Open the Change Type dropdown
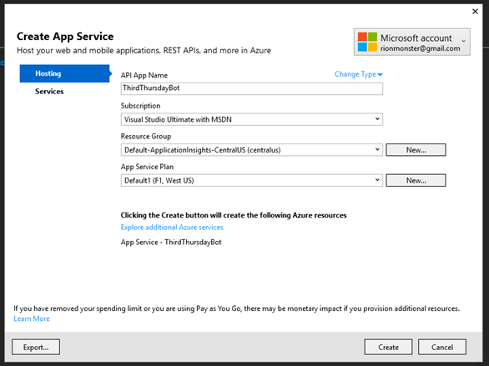The height and width of the screenshot is (366, 489). pyautogui.click(x=359, y=74)
